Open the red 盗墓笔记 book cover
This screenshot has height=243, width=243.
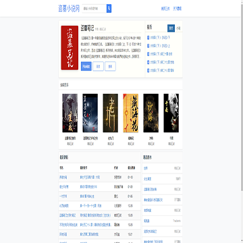click(x=70, y=48)
